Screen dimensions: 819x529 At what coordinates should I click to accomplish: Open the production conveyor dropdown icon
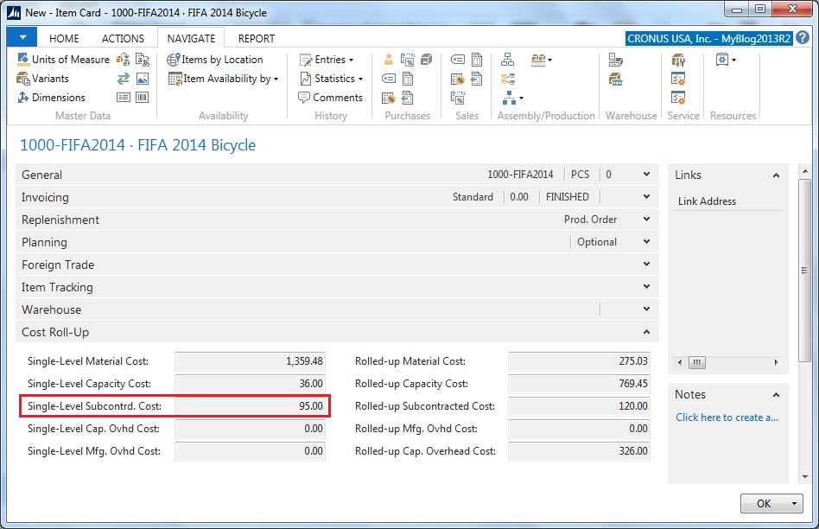tap(541, 60)
